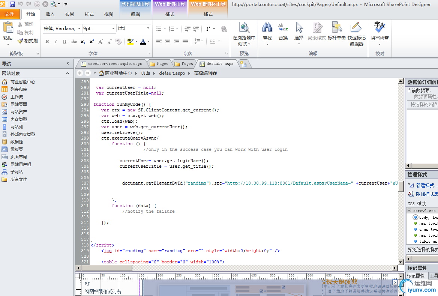Toggle align text left

tap(159, 41)
